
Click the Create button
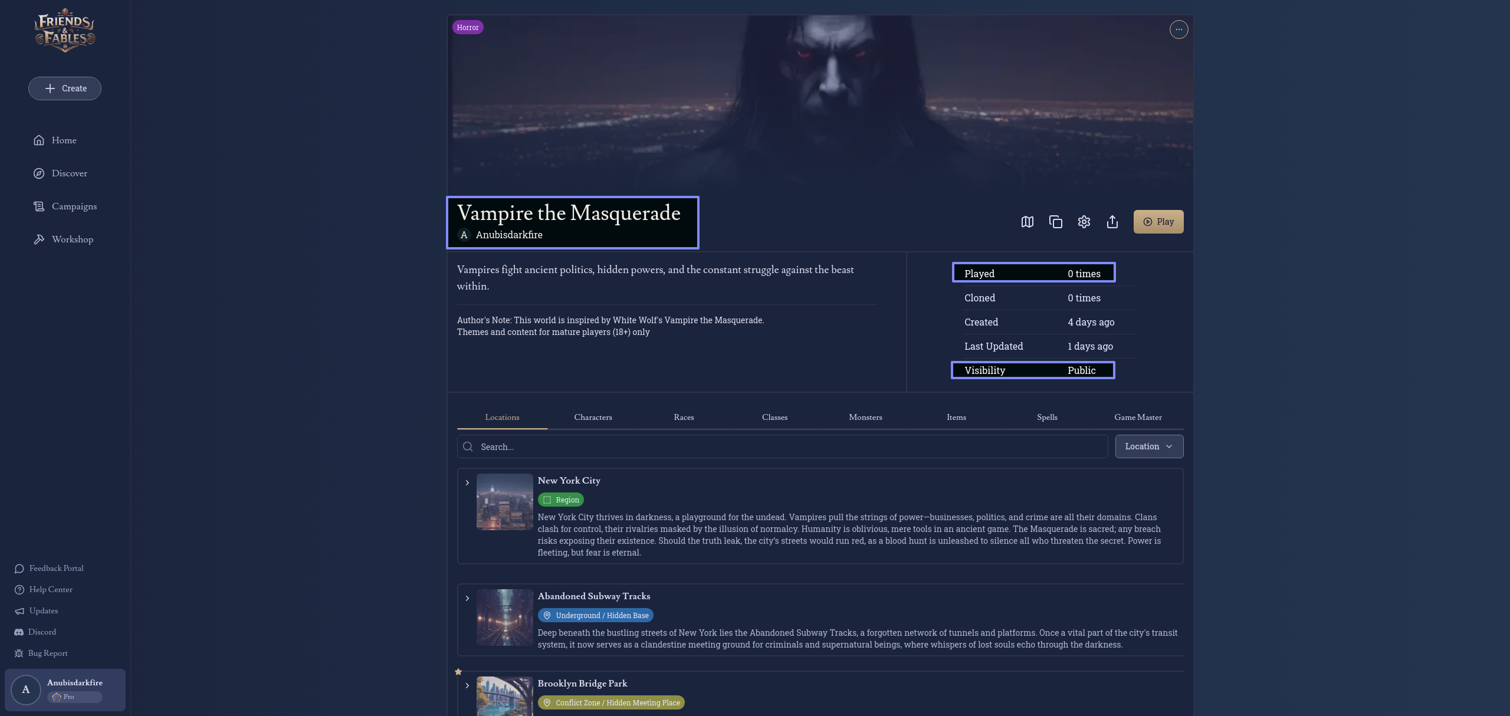coord(65,88)
